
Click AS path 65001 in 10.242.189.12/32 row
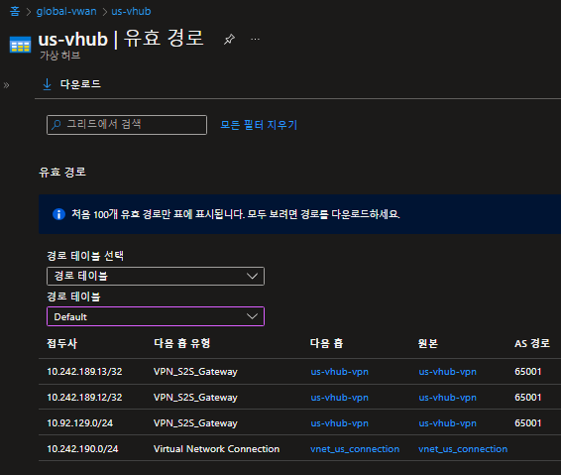pos(527,398)
